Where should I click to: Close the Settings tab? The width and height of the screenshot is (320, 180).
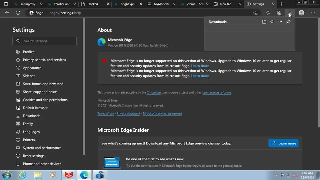point(273,4)
